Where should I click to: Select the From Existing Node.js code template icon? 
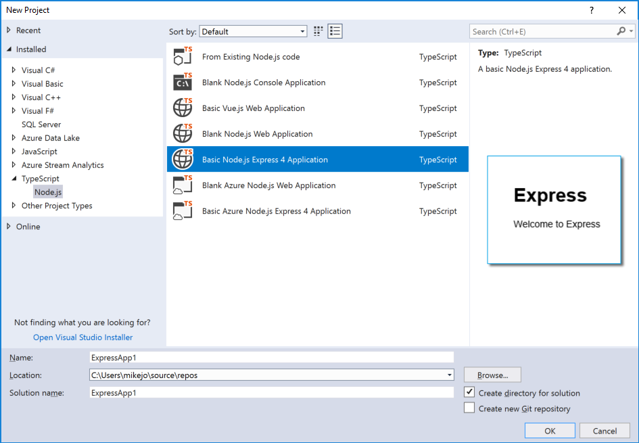coord(182,57)
